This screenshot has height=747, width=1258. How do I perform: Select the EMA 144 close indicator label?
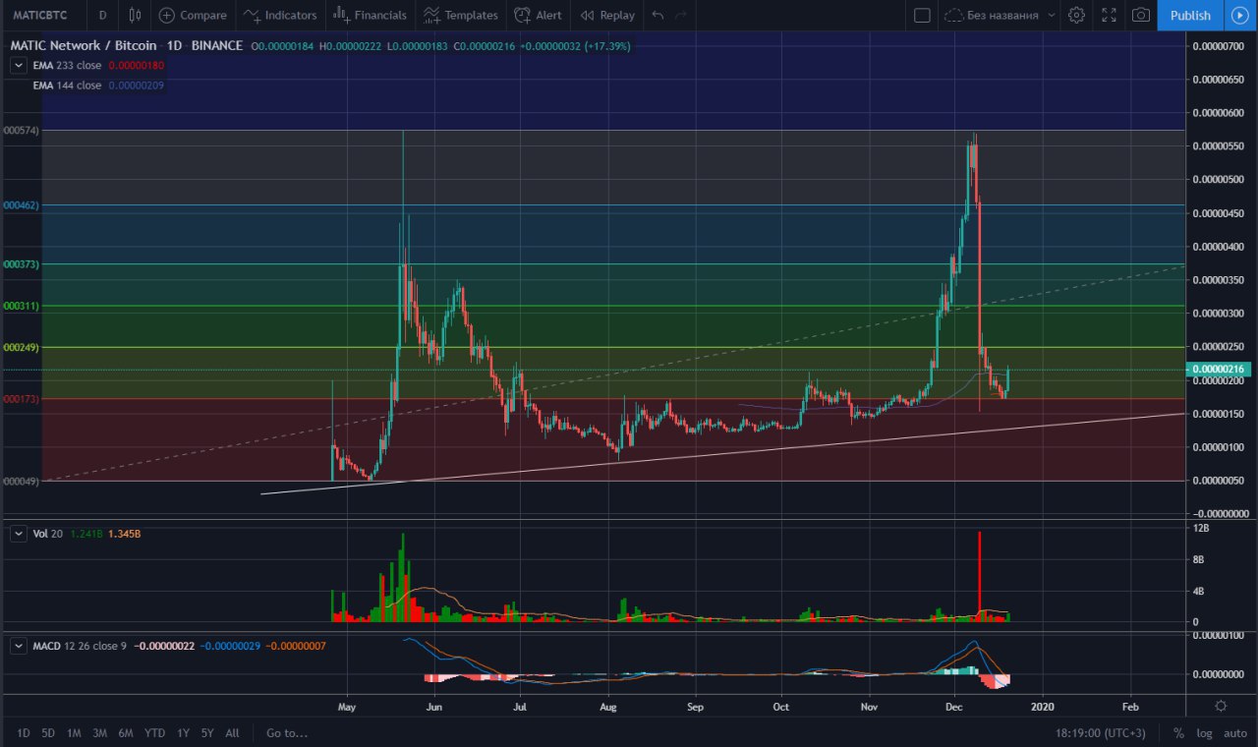(x=67, y=86)
